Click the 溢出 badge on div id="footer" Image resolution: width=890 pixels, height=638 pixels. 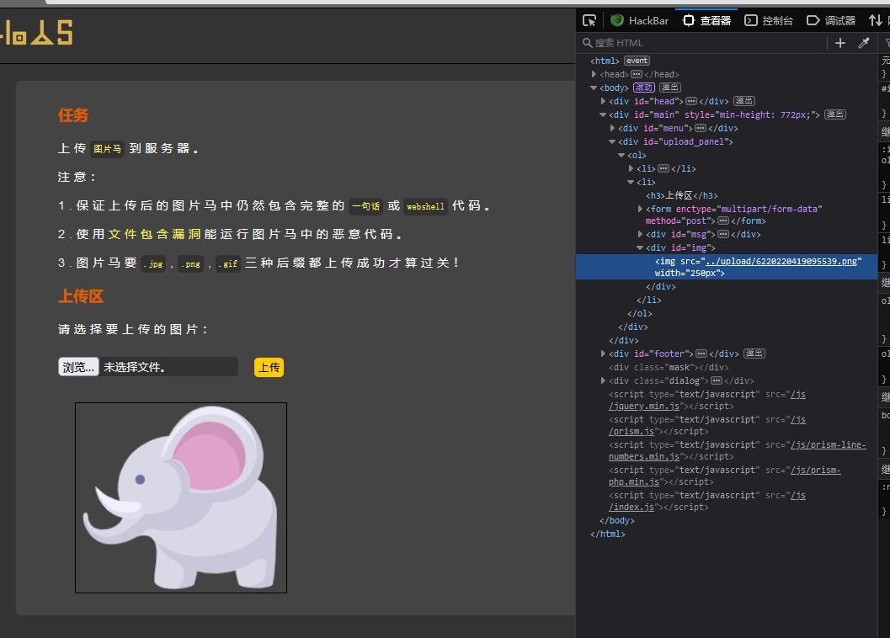754,354
